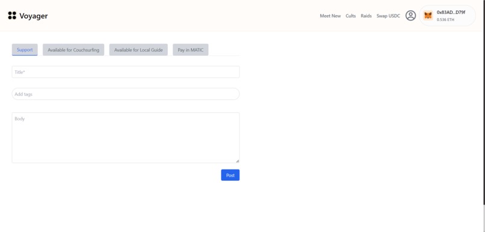
Task: Click the page's vertical scrollbar
Action: (x=484, y=102)
